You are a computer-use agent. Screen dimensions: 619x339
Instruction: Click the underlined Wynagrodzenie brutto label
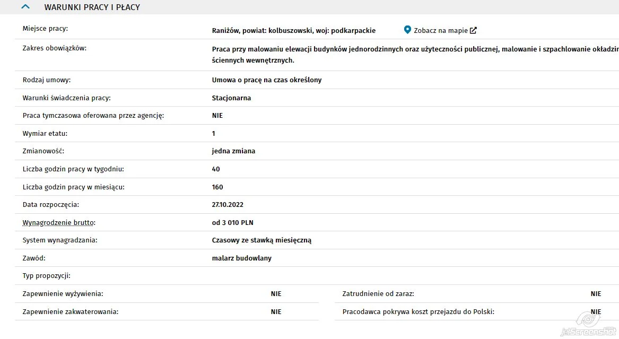click(x=59, y=223)
